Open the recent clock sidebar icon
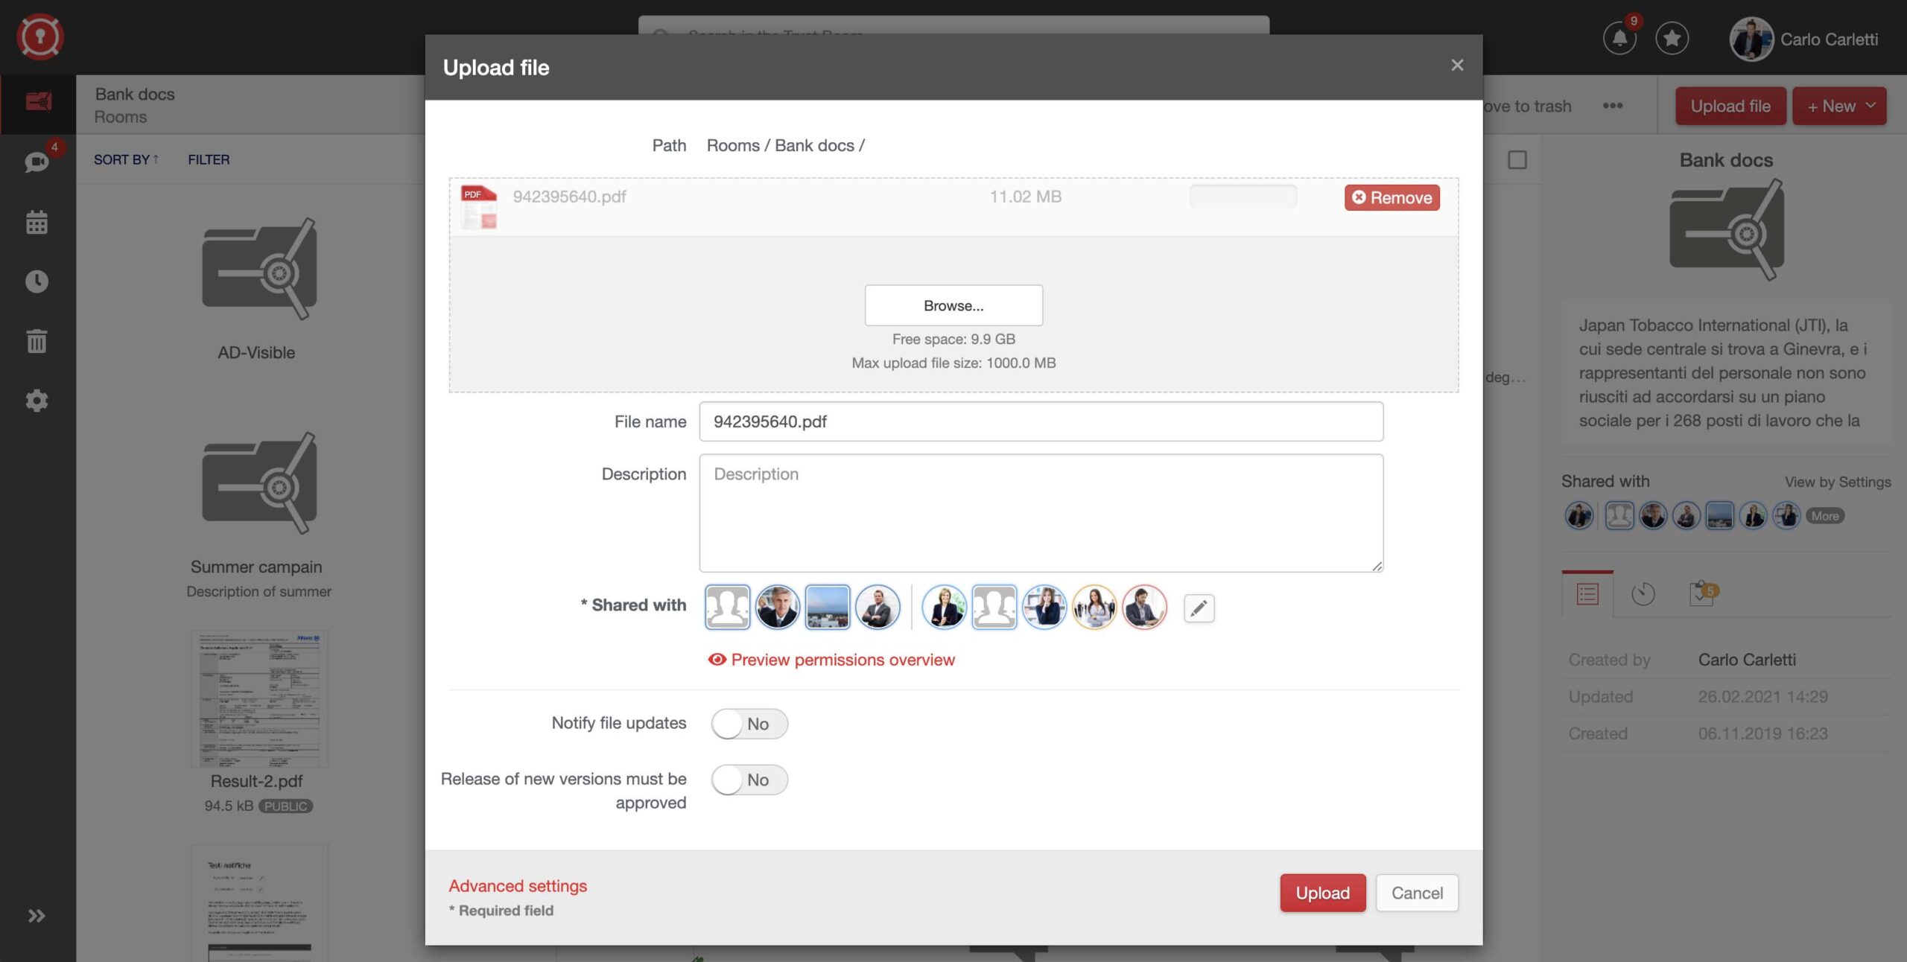 click(x=37, y=281)
